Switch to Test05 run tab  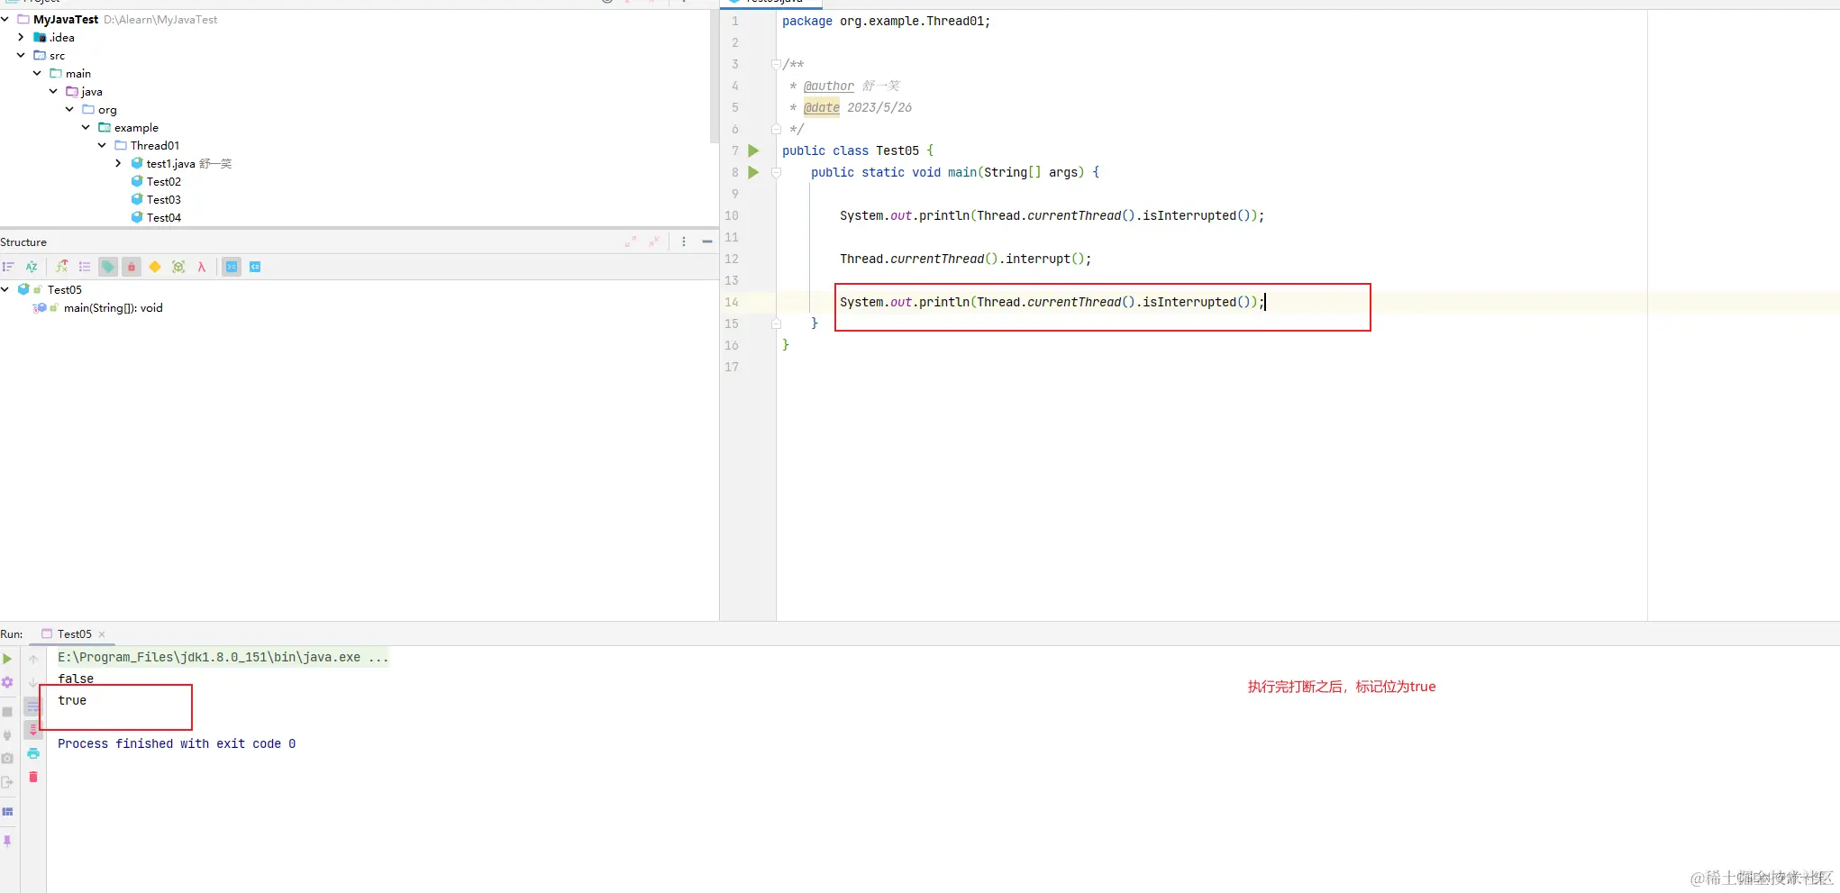[x=74, y=634]
